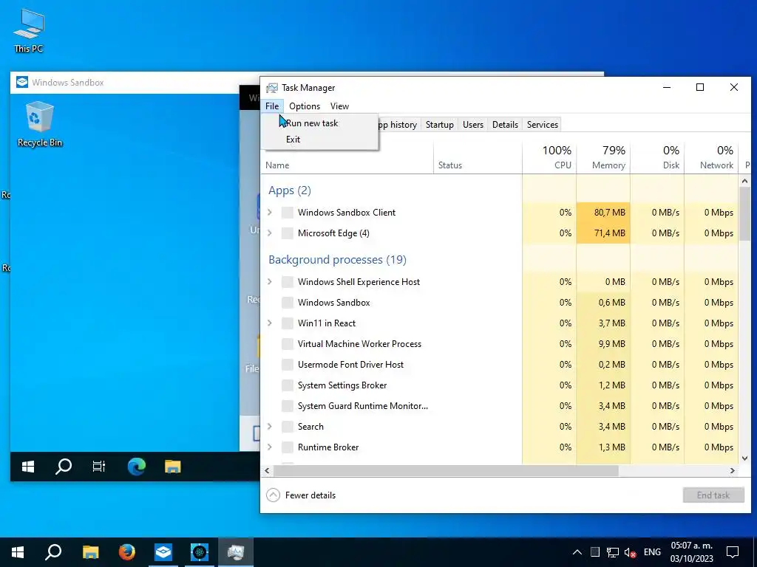757x567 pixels.
Task: Switch to Users tab
Action: click(x=472, y=124)
